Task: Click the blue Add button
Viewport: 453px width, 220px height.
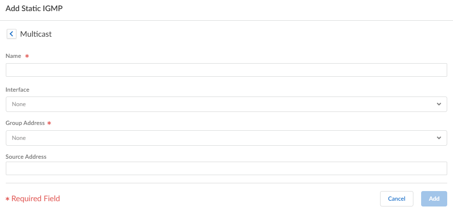Action: coord(434,199)
